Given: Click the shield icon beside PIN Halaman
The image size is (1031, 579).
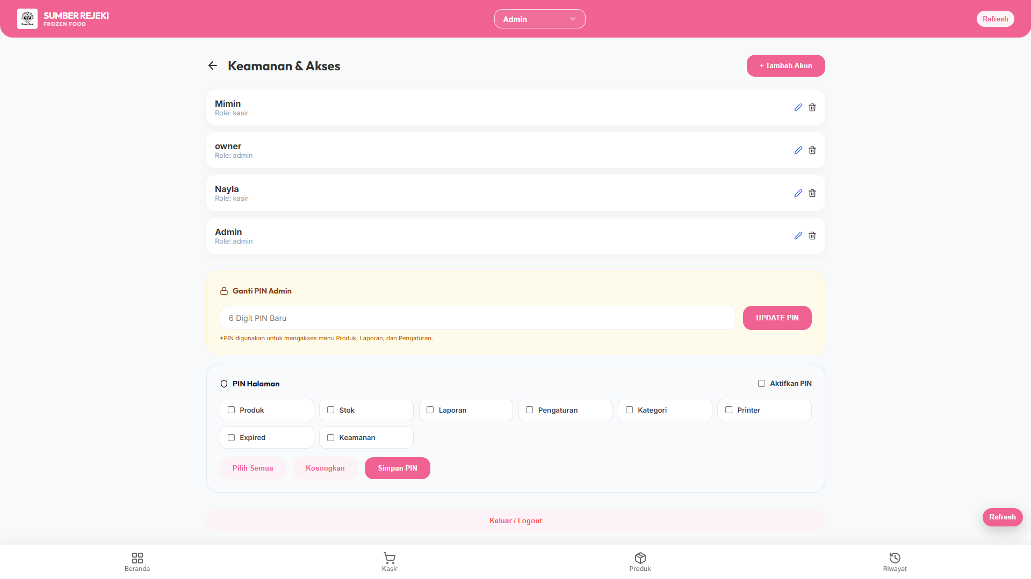Looking at the screenshot, I should pos(224,384).
